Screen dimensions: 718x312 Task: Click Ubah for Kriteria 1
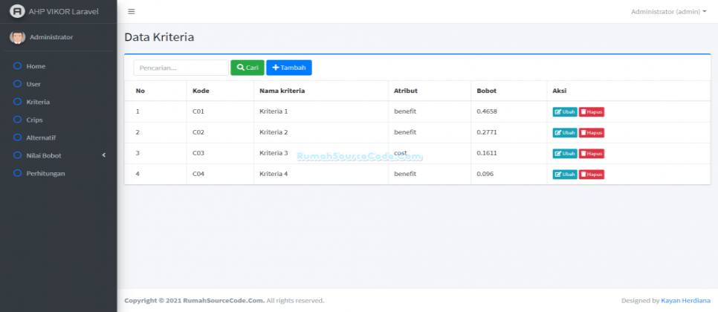pyautogui.click(x=565, y=111)
